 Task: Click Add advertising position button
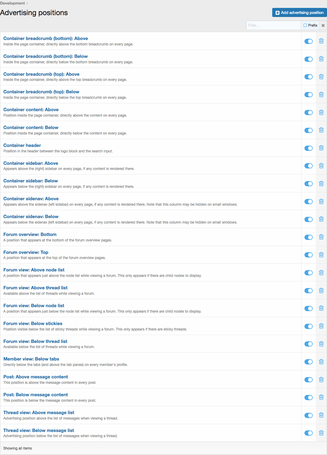point(299,12)
